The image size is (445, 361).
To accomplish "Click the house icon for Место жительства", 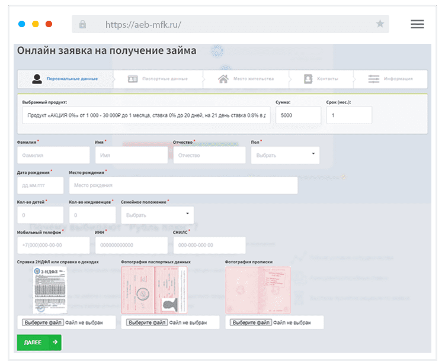I will click(x=223, y=79).
